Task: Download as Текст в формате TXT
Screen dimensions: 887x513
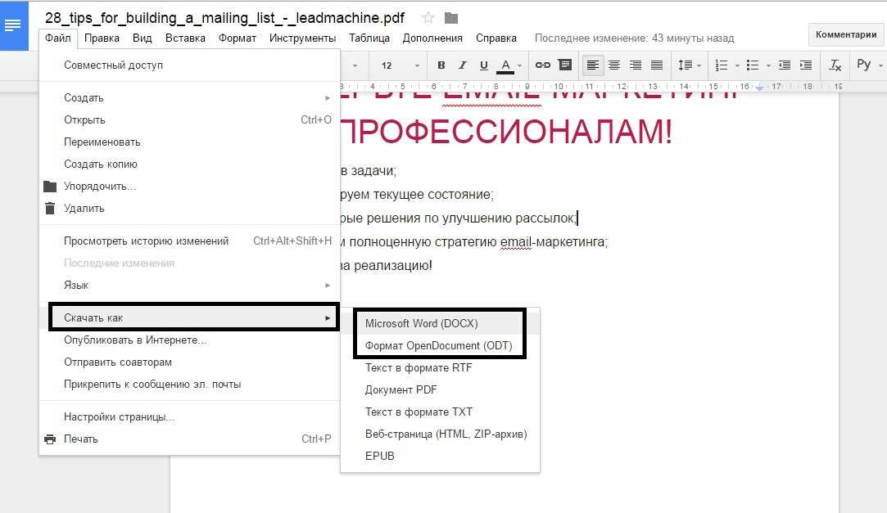Action: (x=440, y=412)
